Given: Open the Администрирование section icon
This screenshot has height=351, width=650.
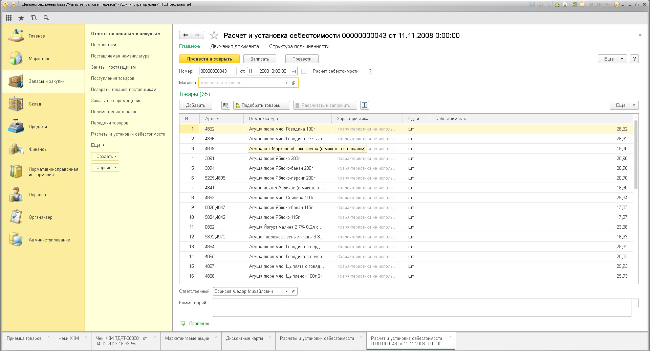Looking at the screenshot, I should (x=16, y=240).
